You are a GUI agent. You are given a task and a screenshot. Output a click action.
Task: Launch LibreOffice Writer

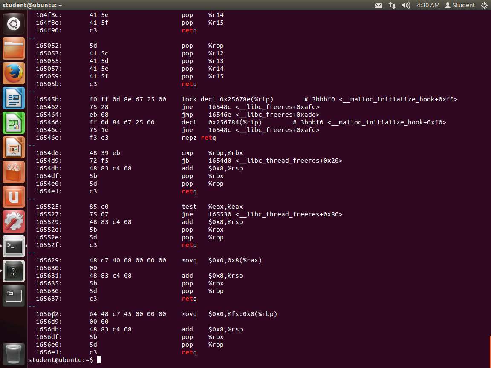(x=14, y=98)
